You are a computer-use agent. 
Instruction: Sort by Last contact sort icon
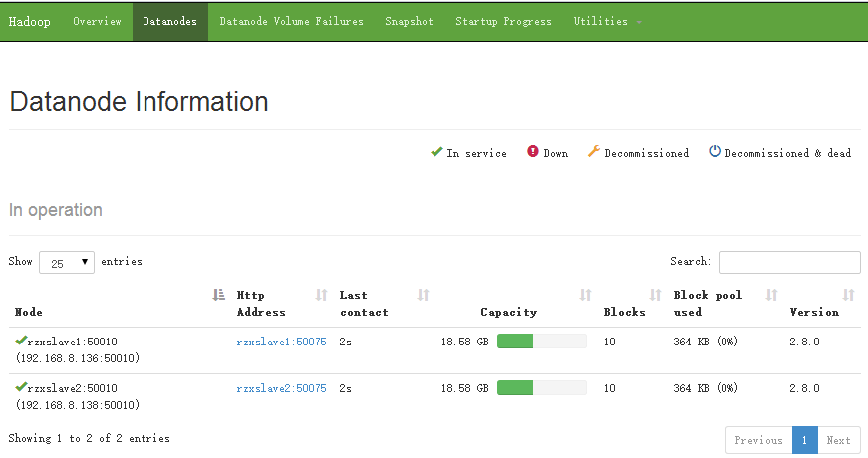click(423, 295)
